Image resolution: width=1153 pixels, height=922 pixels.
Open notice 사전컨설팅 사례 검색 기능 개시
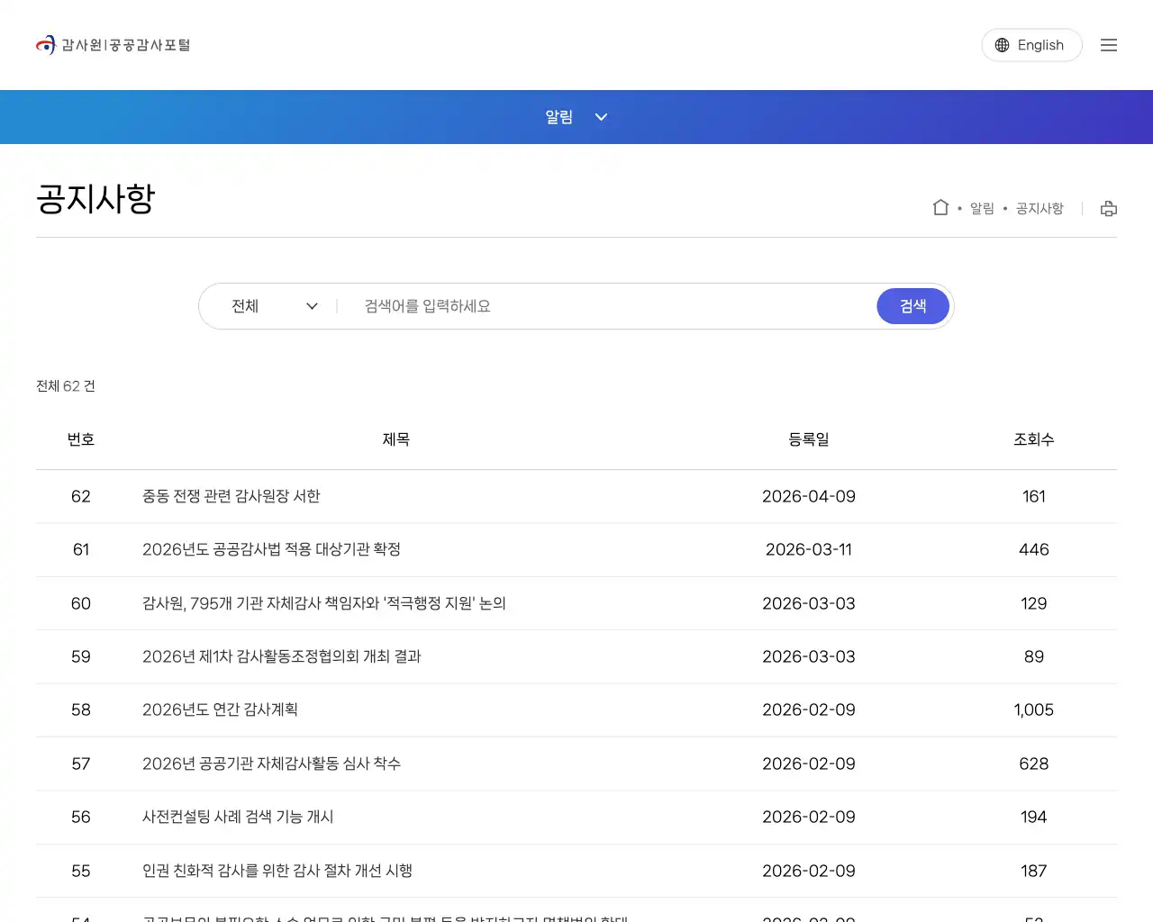[238, 817]
